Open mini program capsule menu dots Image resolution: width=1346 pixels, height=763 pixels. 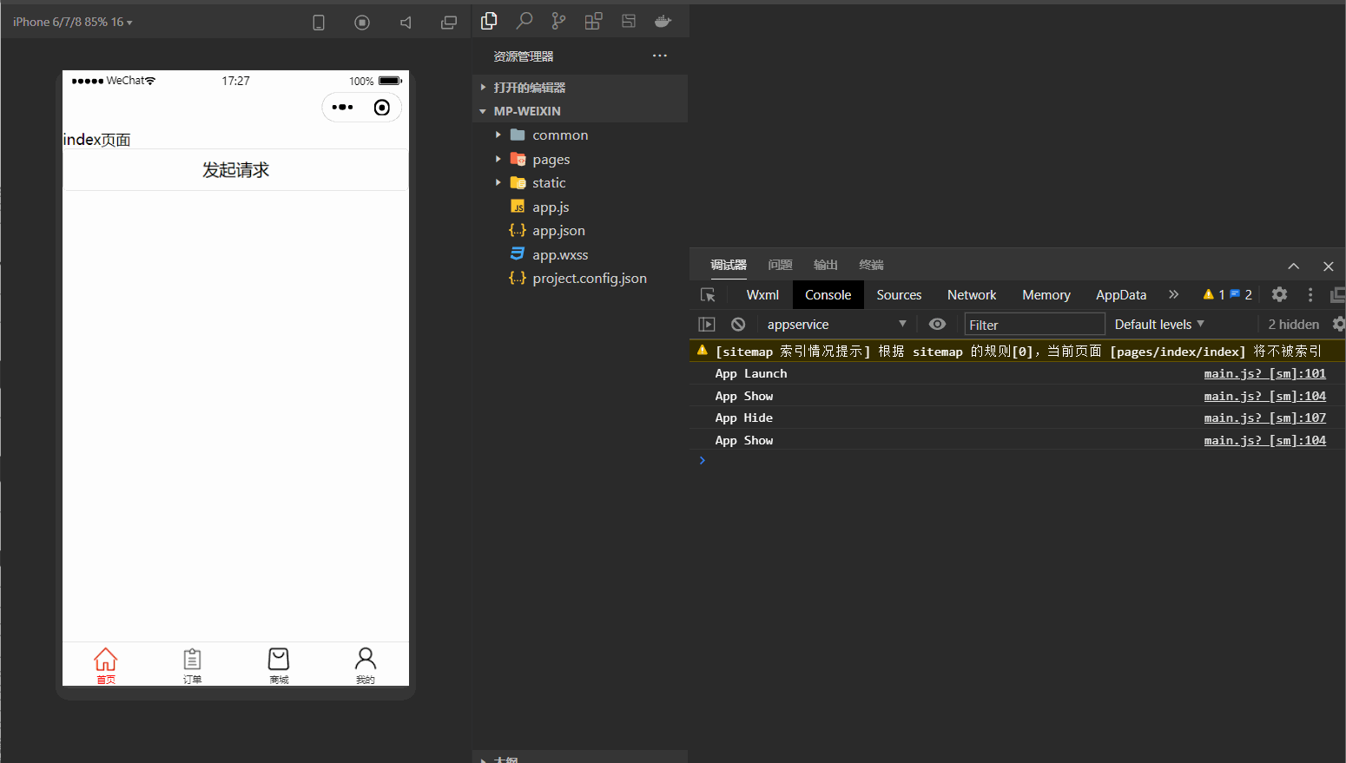(343, 108)
